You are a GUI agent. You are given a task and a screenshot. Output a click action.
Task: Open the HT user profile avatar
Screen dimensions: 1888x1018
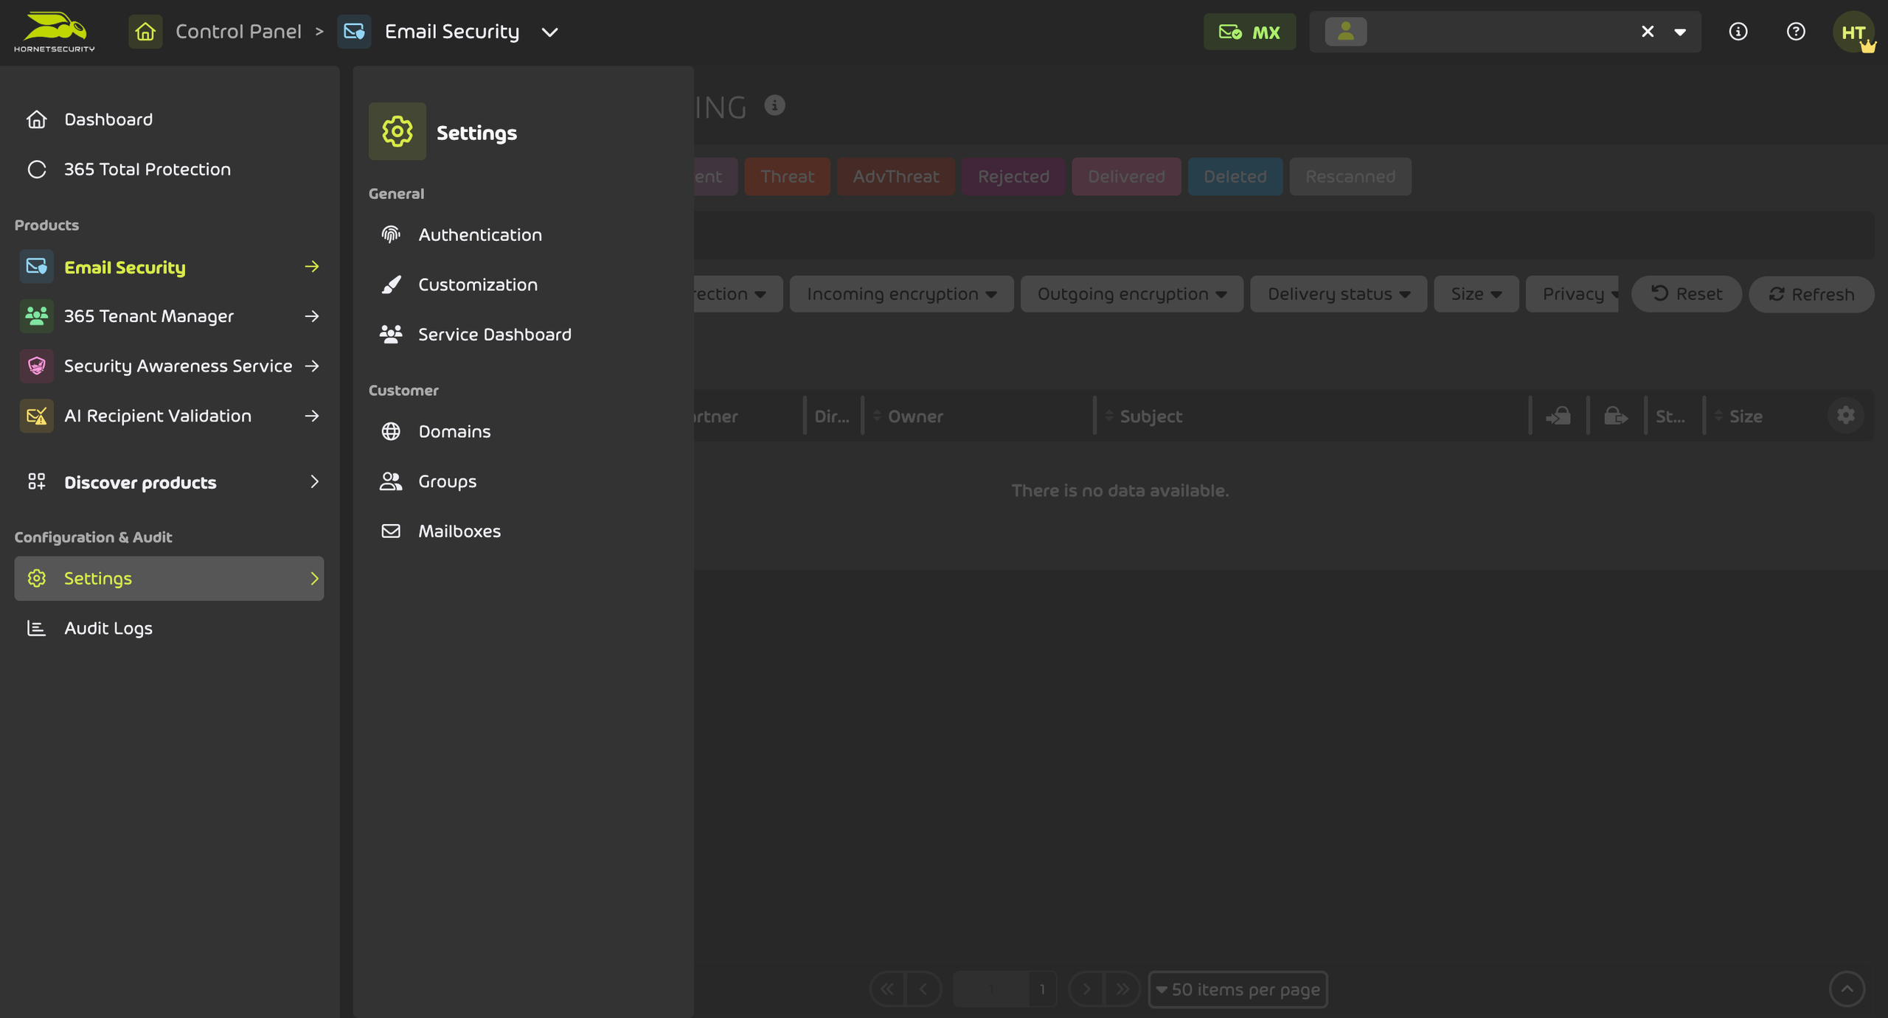tap(1853, 32)
